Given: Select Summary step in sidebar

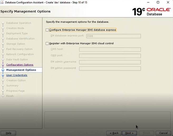Looking at the screenshot, I should coord(12,86).
